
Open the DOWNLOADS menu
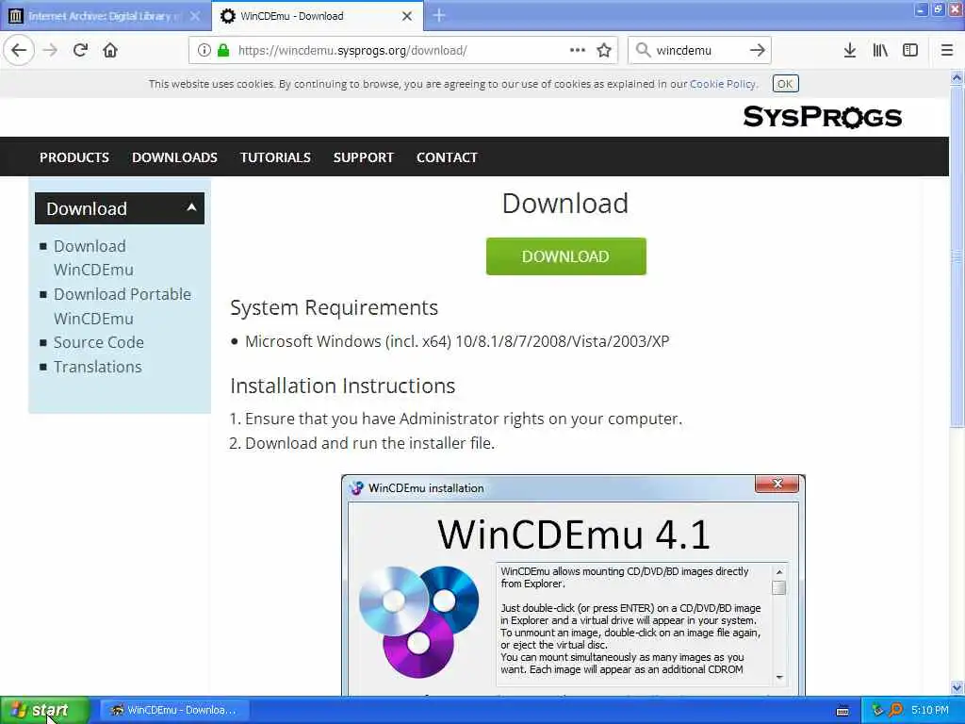click(x=174, y=157)
